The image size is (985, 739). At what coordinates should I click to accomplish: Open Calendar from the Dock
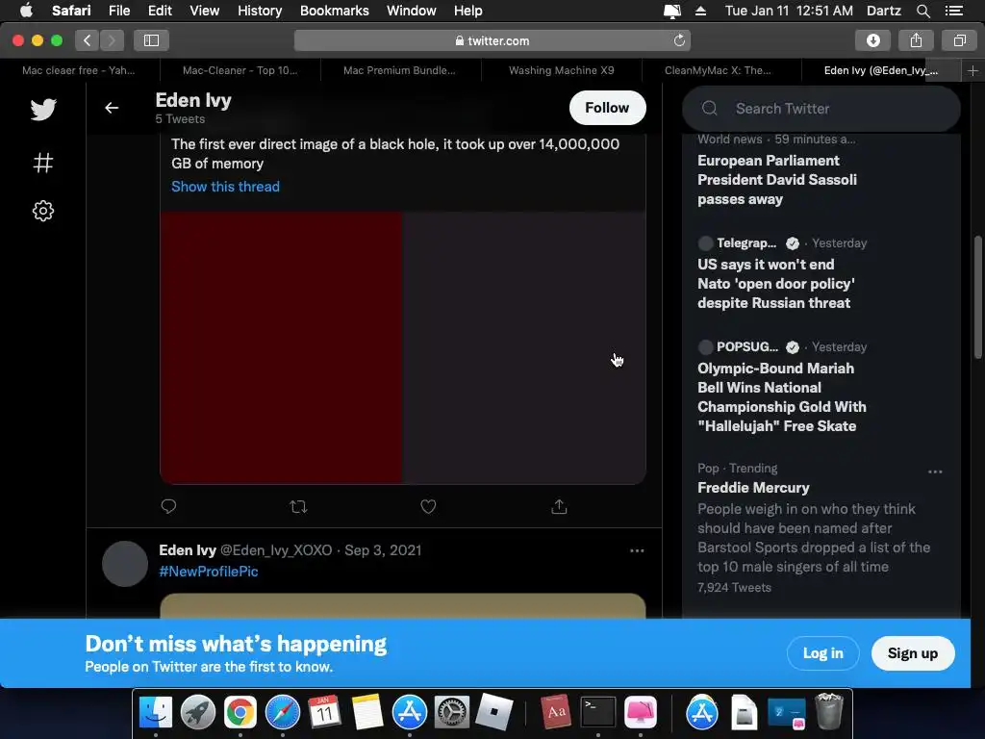click(x=324, y=712)
